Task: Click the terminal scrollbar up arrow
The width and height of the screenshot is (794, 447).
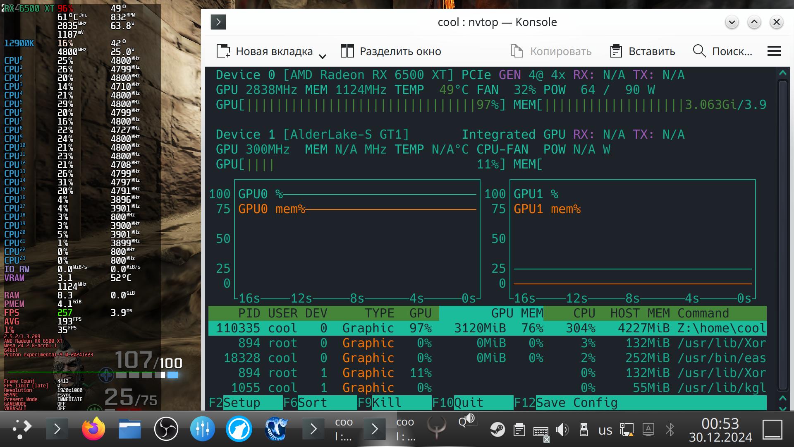Action: click(x=782, y=73)
